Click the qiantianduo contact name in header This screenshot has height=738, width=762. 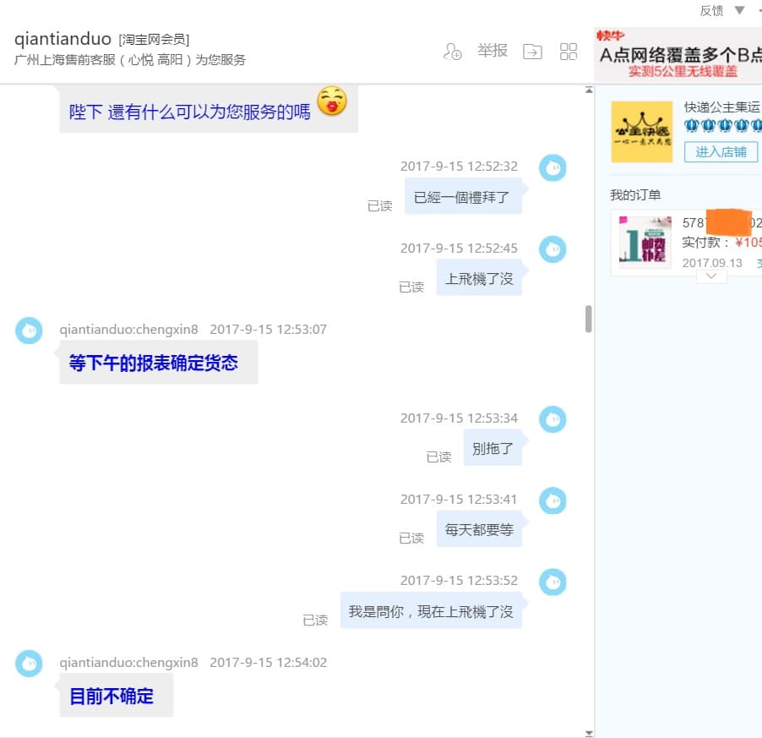click(63, 38)
